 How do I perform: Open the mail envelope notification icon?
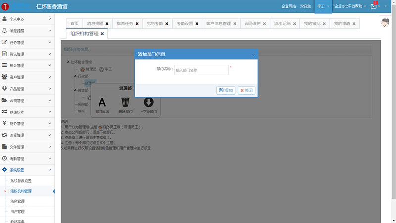tap(374, 6)
